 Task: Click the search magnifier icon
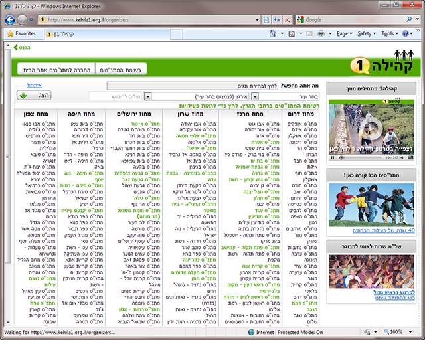pyautogui.click(x=409, y=19)
